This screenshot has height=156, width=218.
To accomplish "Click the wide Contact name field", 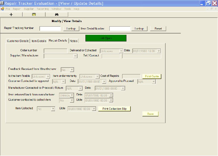I will pyautogui.click(x=142, y=56).
